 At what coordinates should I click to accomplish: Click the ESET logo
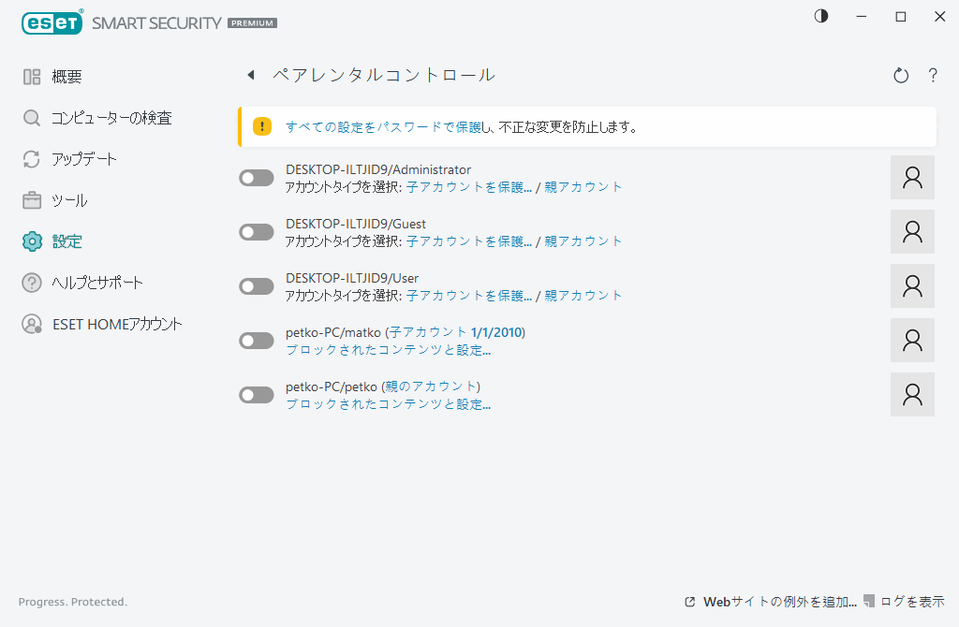[52, 22]
